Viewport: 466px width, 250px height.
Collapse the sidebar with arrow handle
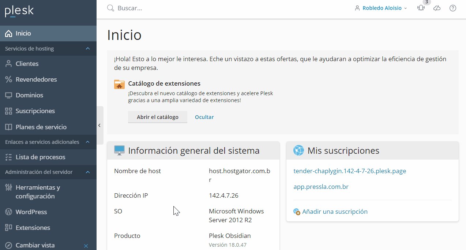[99, 125]
